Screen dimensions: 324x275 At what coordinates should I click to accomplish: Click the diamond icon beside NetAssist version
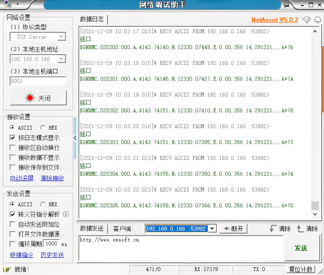(306, 20)
